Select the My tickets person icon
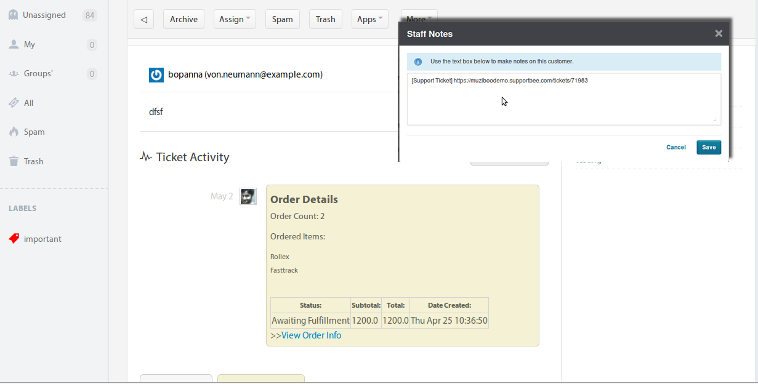 click(x=13, y=44)
